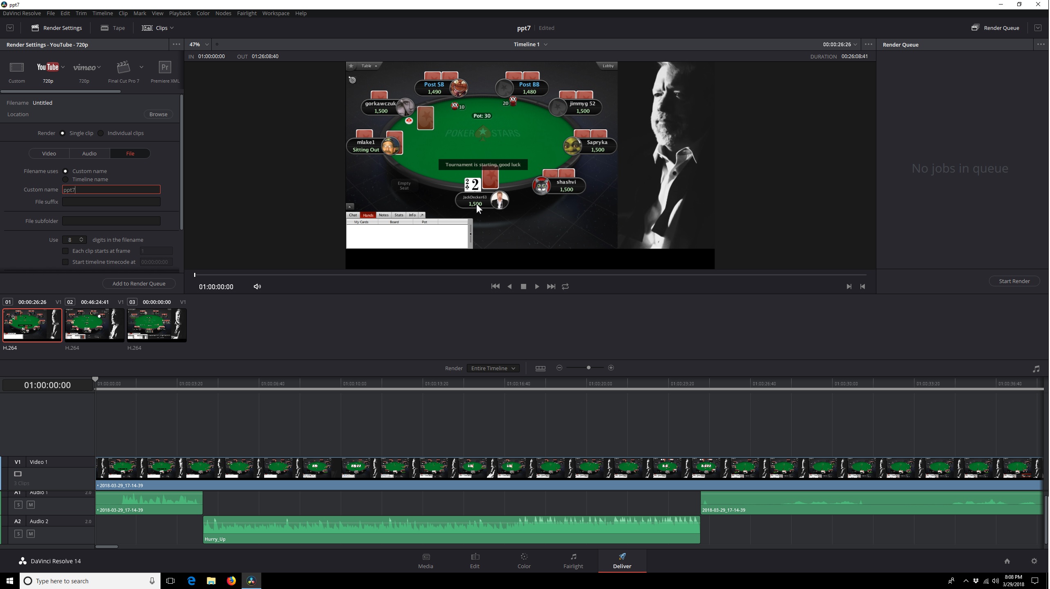Click the Add to Render Queue button
The image size is (1050, 589).
point(138,283)
